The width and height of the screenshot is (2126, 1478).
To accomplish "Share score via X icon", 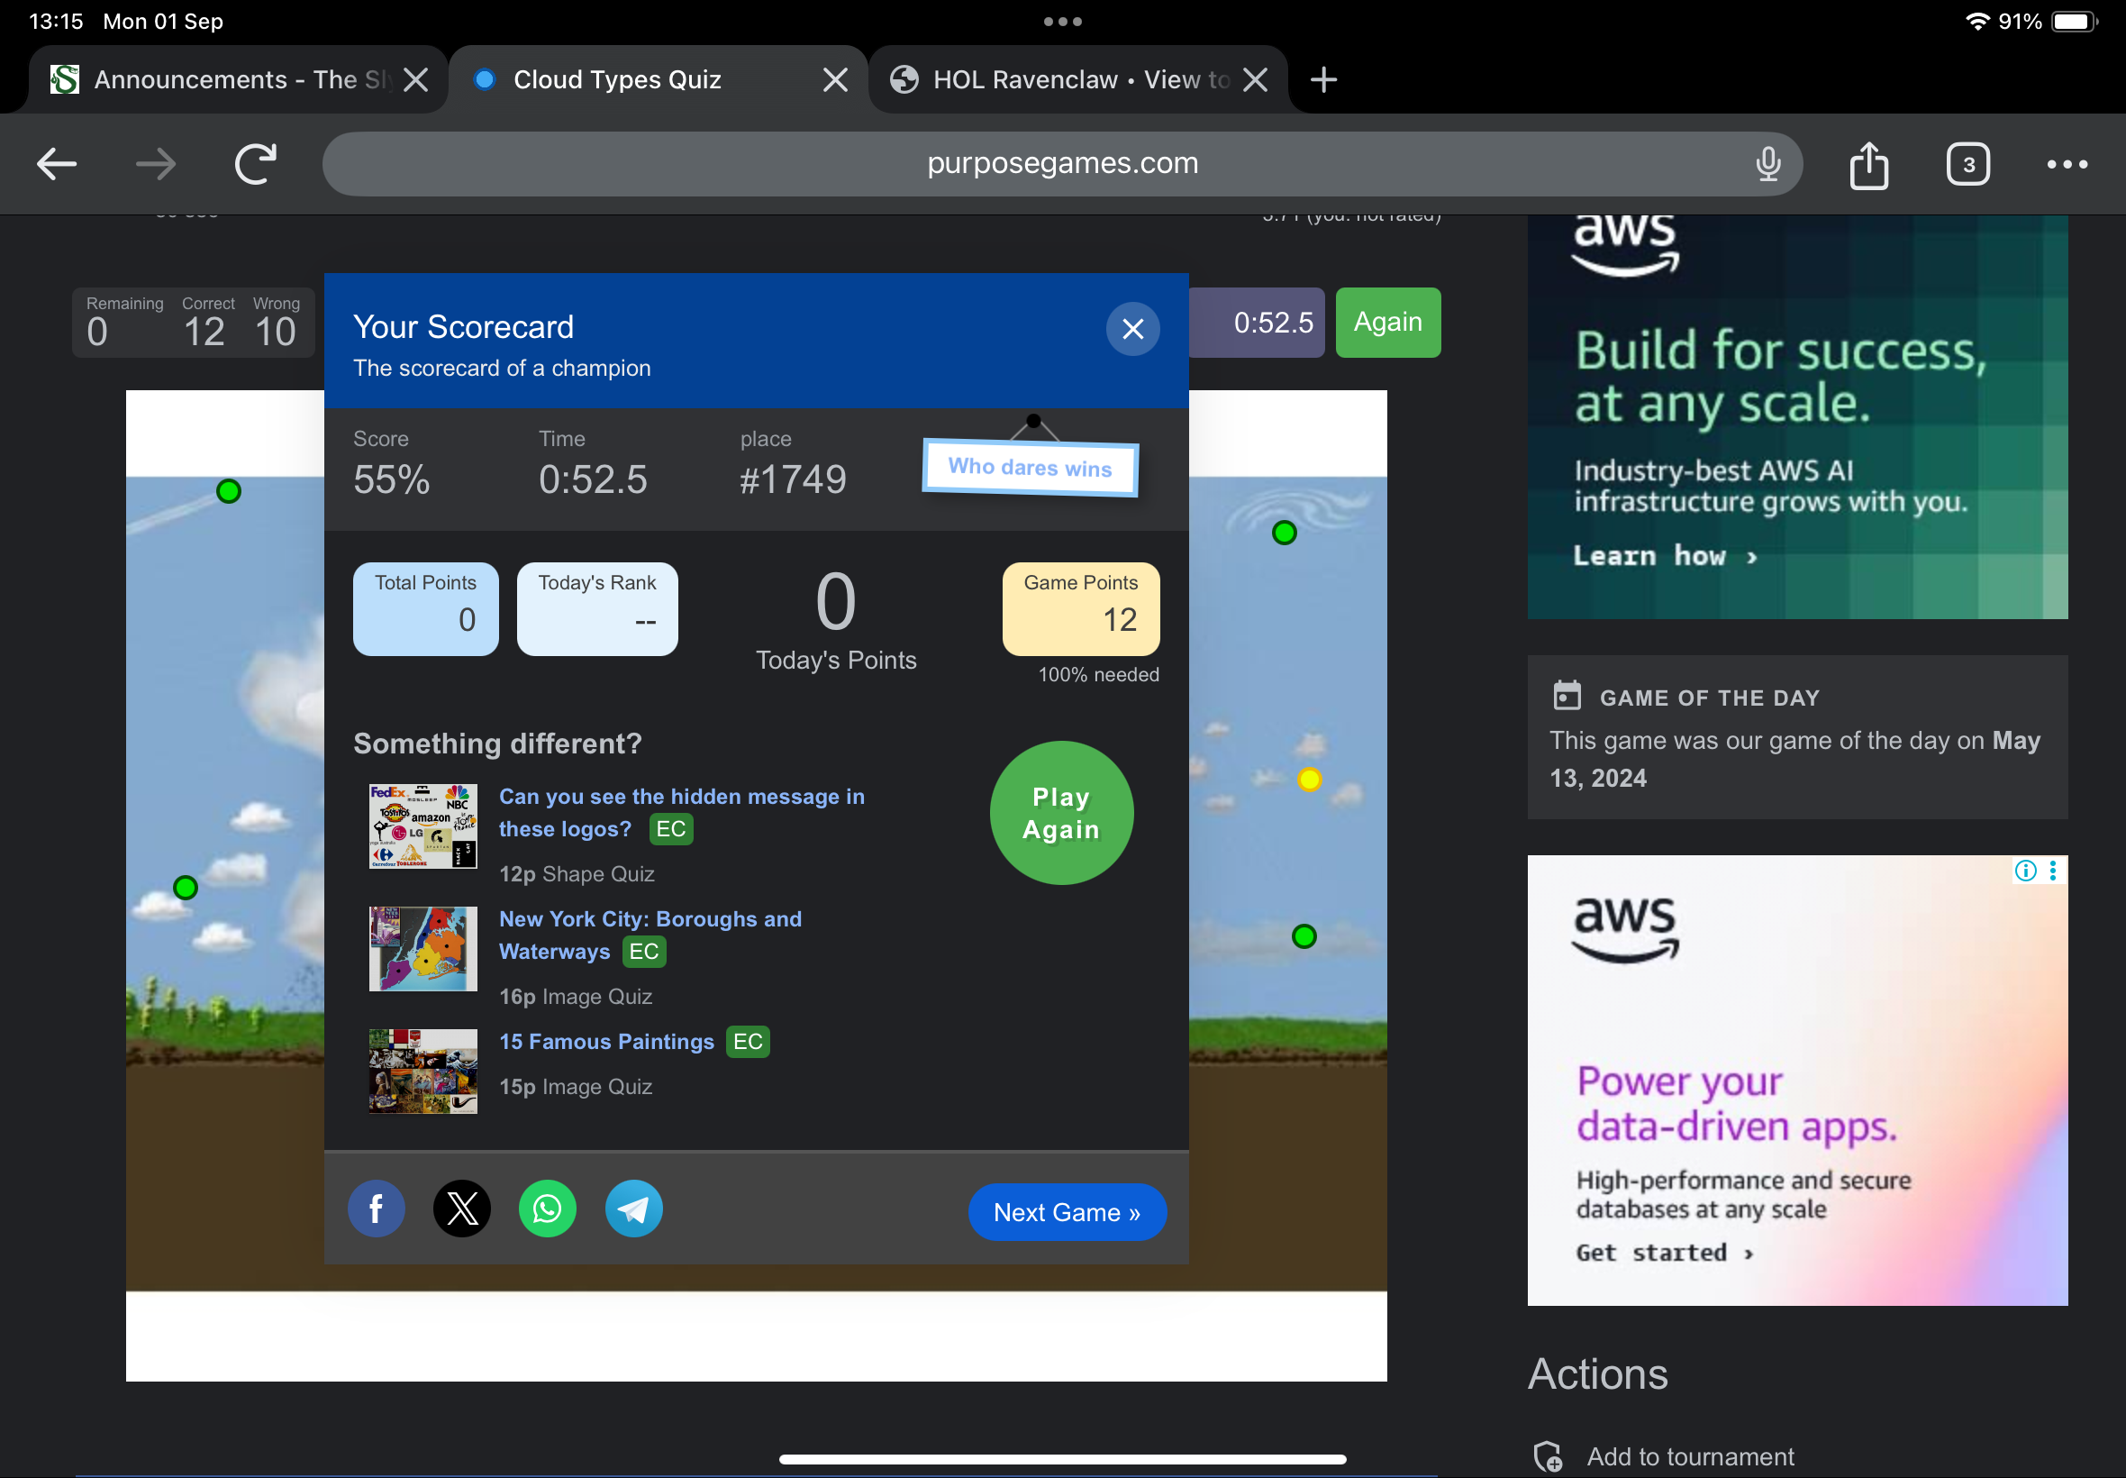I will coord(462,1209).
